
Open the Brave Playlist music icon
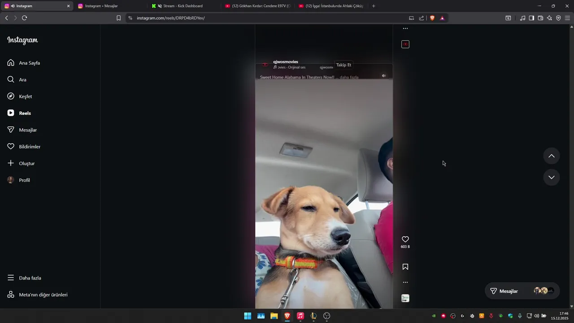coord(522,18)
